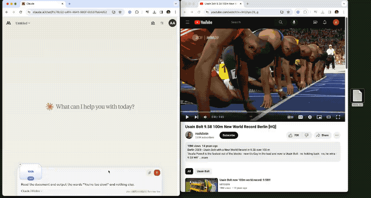
Task: Attach a file with paperclip icon
Action: tap(149, 173)
